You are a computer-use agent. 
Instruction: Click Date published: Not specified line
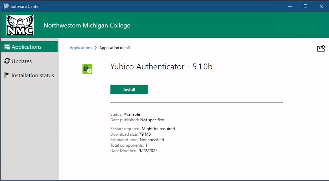(x=137, y=120)
